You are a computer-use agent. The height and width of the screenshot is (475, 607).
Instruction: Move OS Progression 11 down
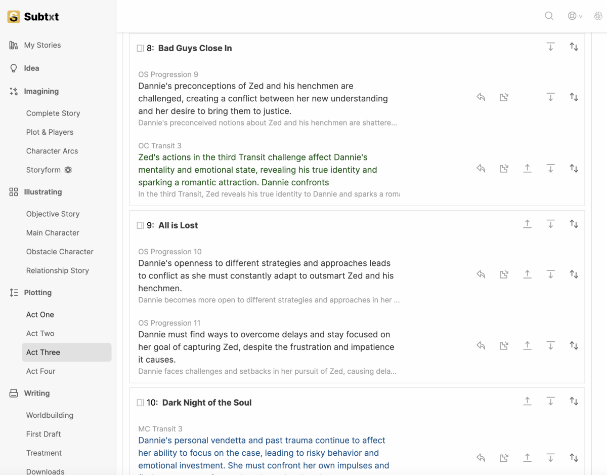(550, 346)
